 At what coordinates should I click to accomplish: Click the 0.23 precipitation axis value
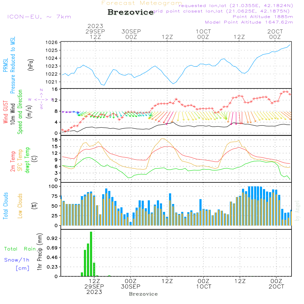click(52, 267)
